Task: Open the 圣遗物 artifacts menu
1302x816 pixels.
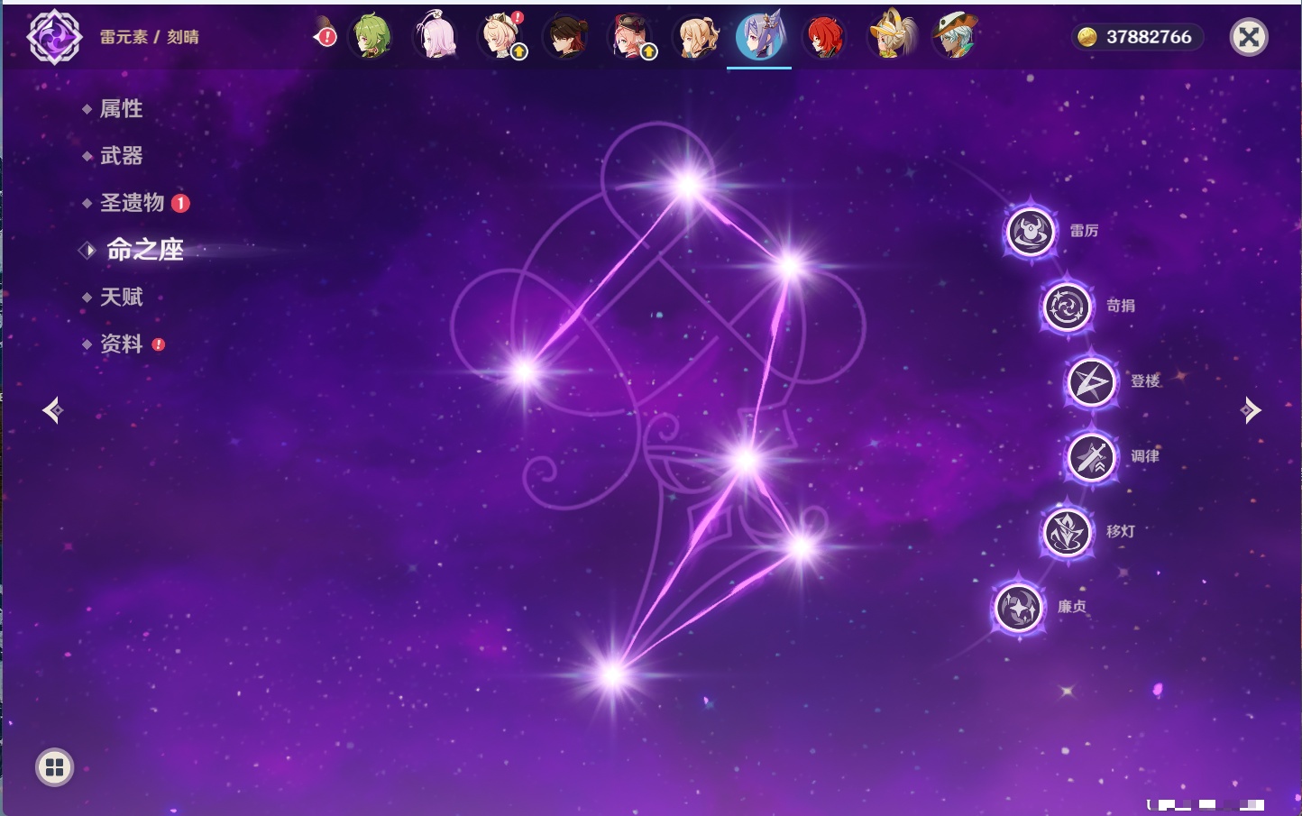Action: (x=132, y=203)
